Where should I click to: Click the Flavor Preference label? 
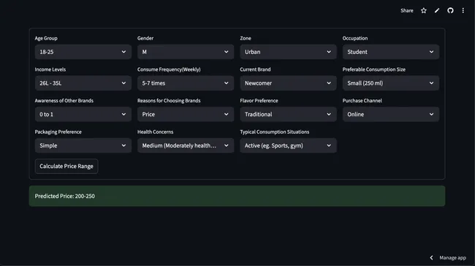tap(259, 101)
